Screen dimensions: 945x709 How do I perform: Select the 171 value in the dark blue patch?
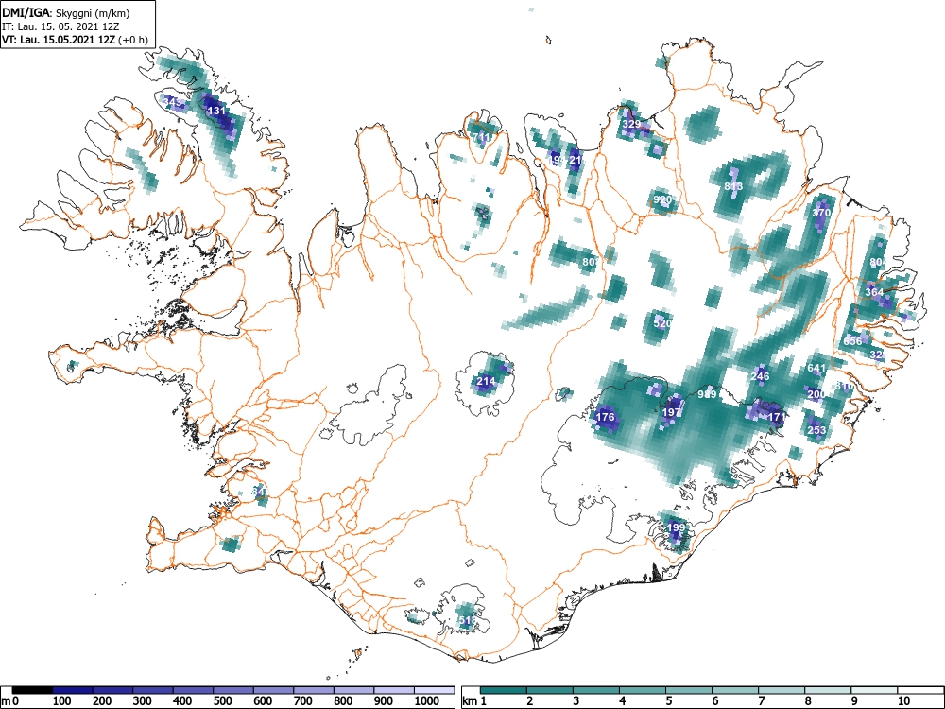pos(776,417)
